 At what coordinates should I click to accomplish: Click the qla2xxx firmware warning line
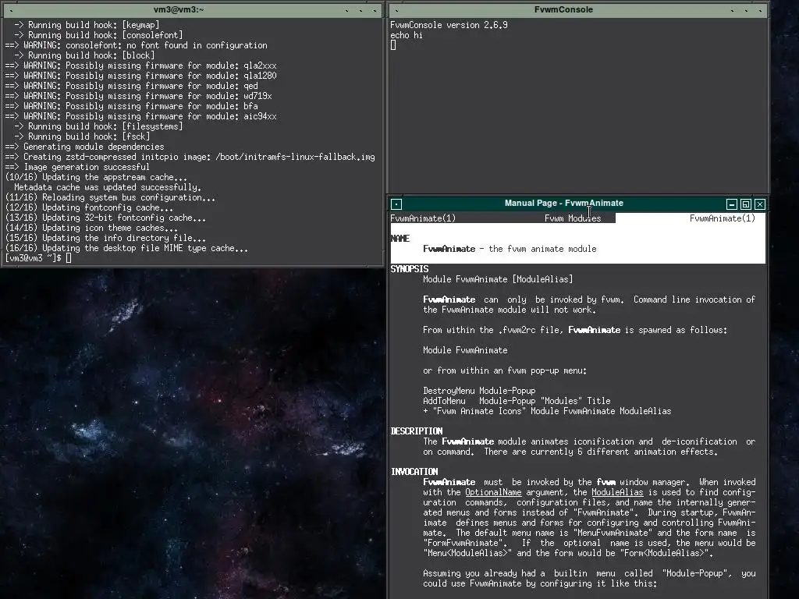click(x=140, y=66)
